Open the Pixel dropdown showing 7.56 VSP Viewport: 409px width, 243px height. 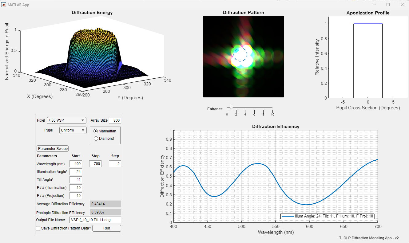click(x=66, y=120)
